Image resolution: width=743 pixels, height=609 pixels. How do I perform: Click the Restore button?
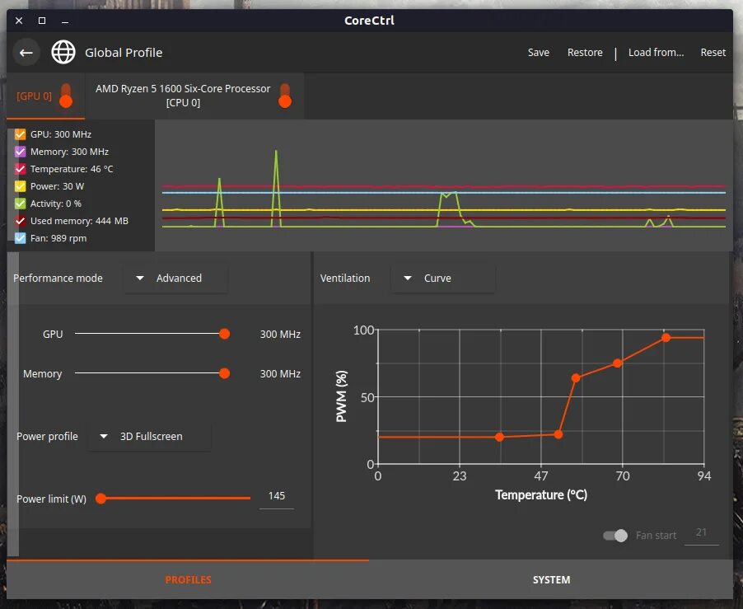pos(585,53)
